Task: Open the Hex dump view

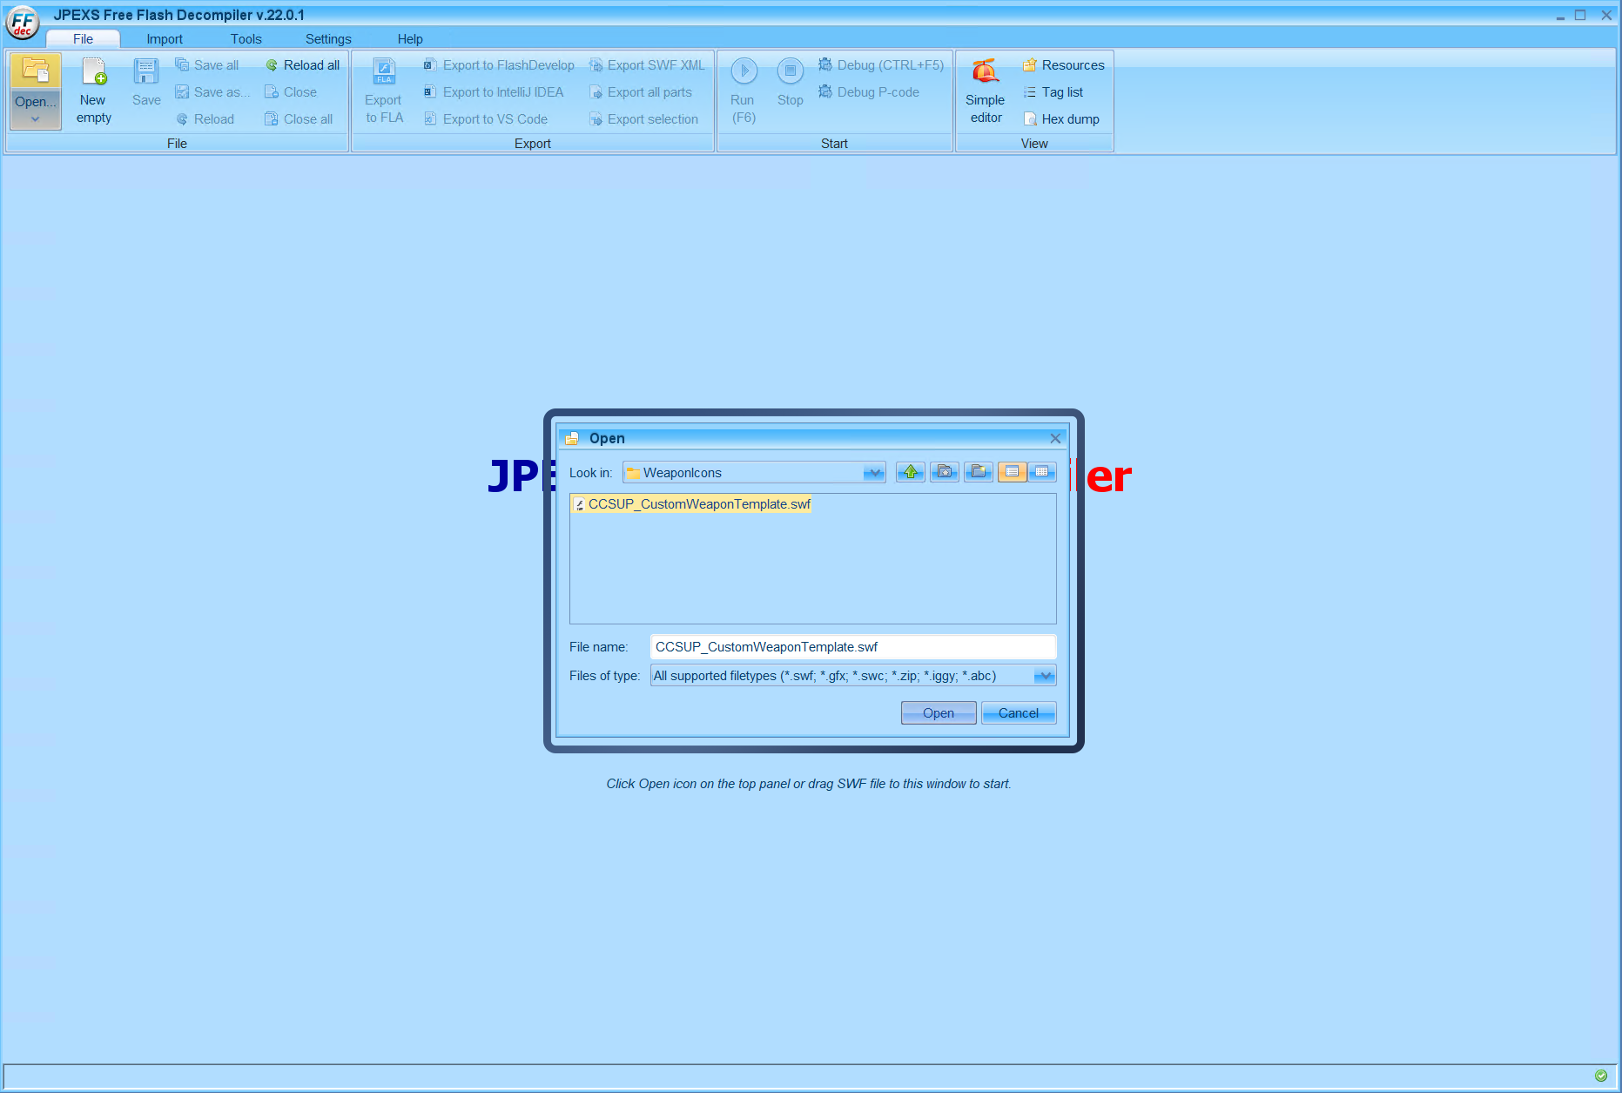Action: 1062,118
